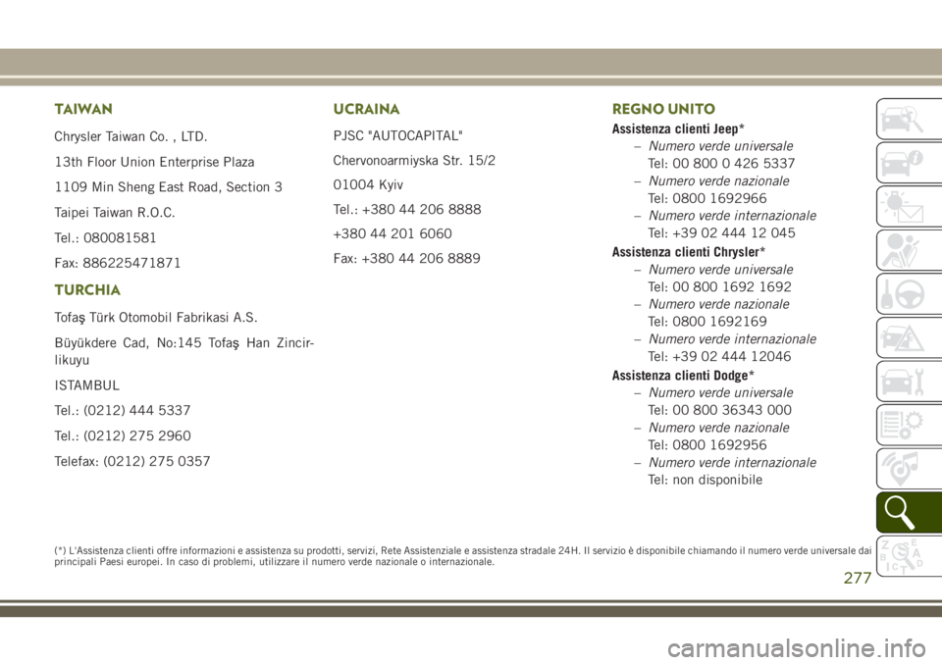Click '+380 44 201 6060' number

[392, 233]
